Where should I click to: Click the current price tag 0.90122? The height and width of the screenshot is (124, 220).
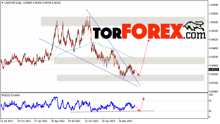tap(214, 70)
